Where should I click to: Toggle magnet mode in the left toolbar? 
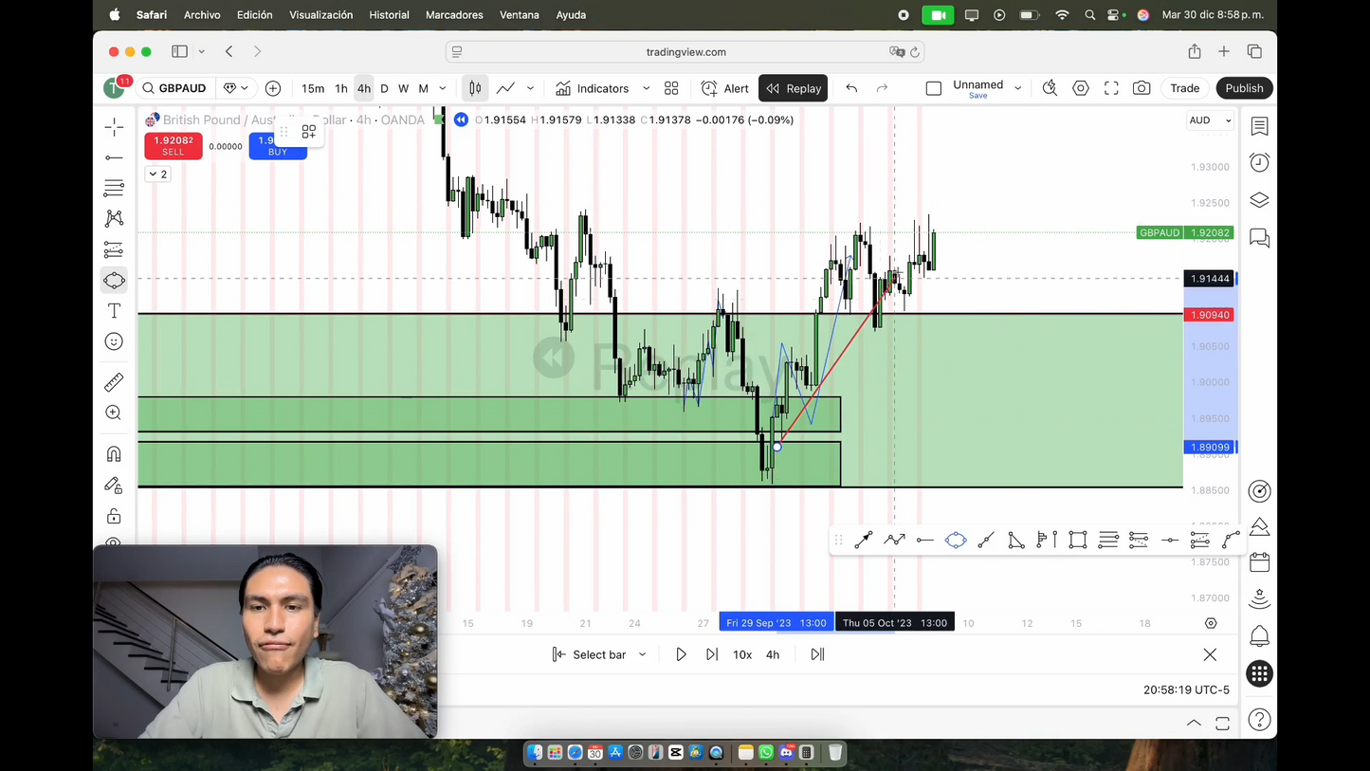114,454
